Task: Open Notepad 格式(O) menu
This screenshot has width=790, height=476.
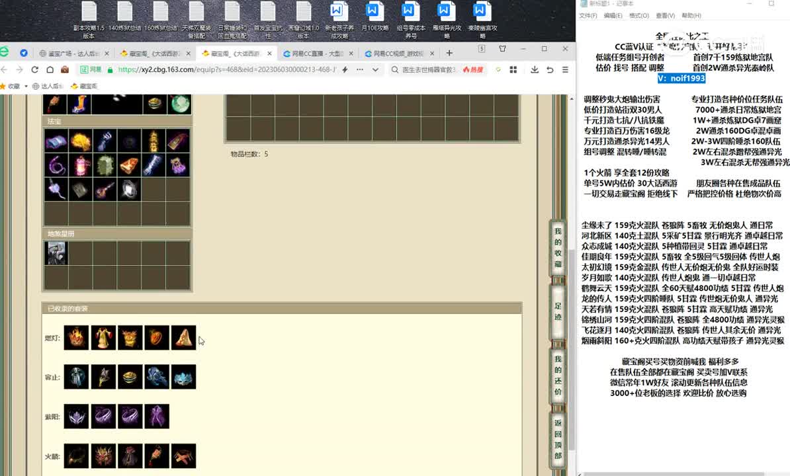Action: click(639, 16)
